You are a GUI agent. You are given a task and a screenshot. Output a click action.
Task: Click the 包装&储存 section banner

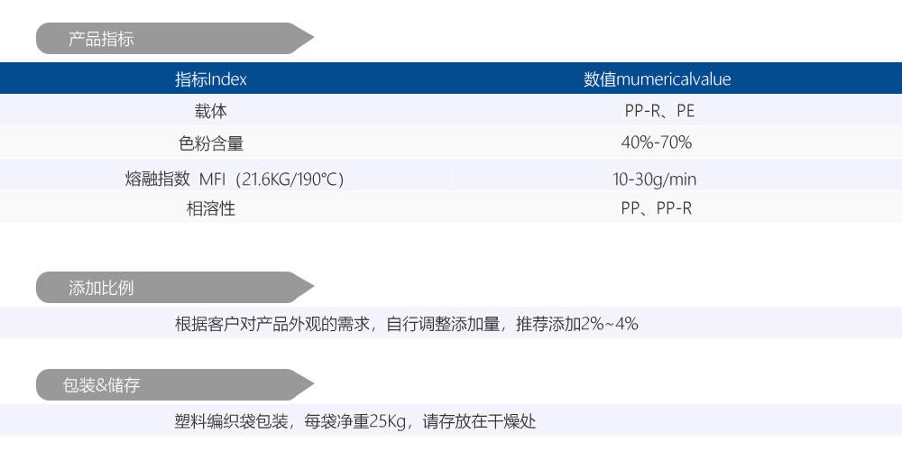(101, 385)
